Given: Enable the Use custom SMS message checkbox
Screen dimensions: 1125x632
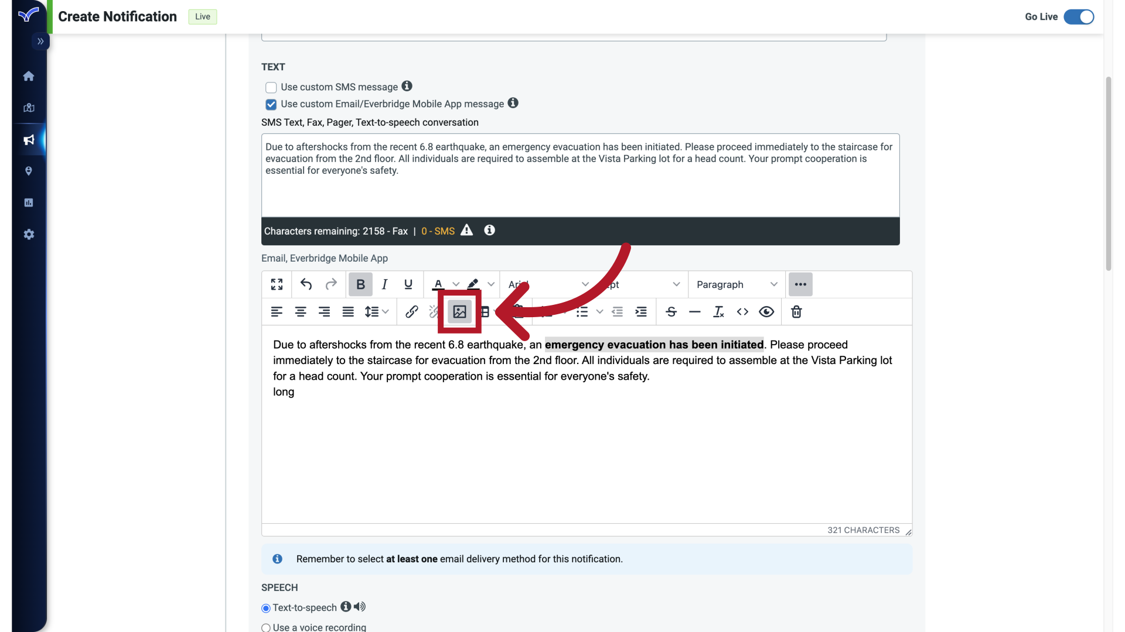Looking at the screenshot, I should point(271,88).
